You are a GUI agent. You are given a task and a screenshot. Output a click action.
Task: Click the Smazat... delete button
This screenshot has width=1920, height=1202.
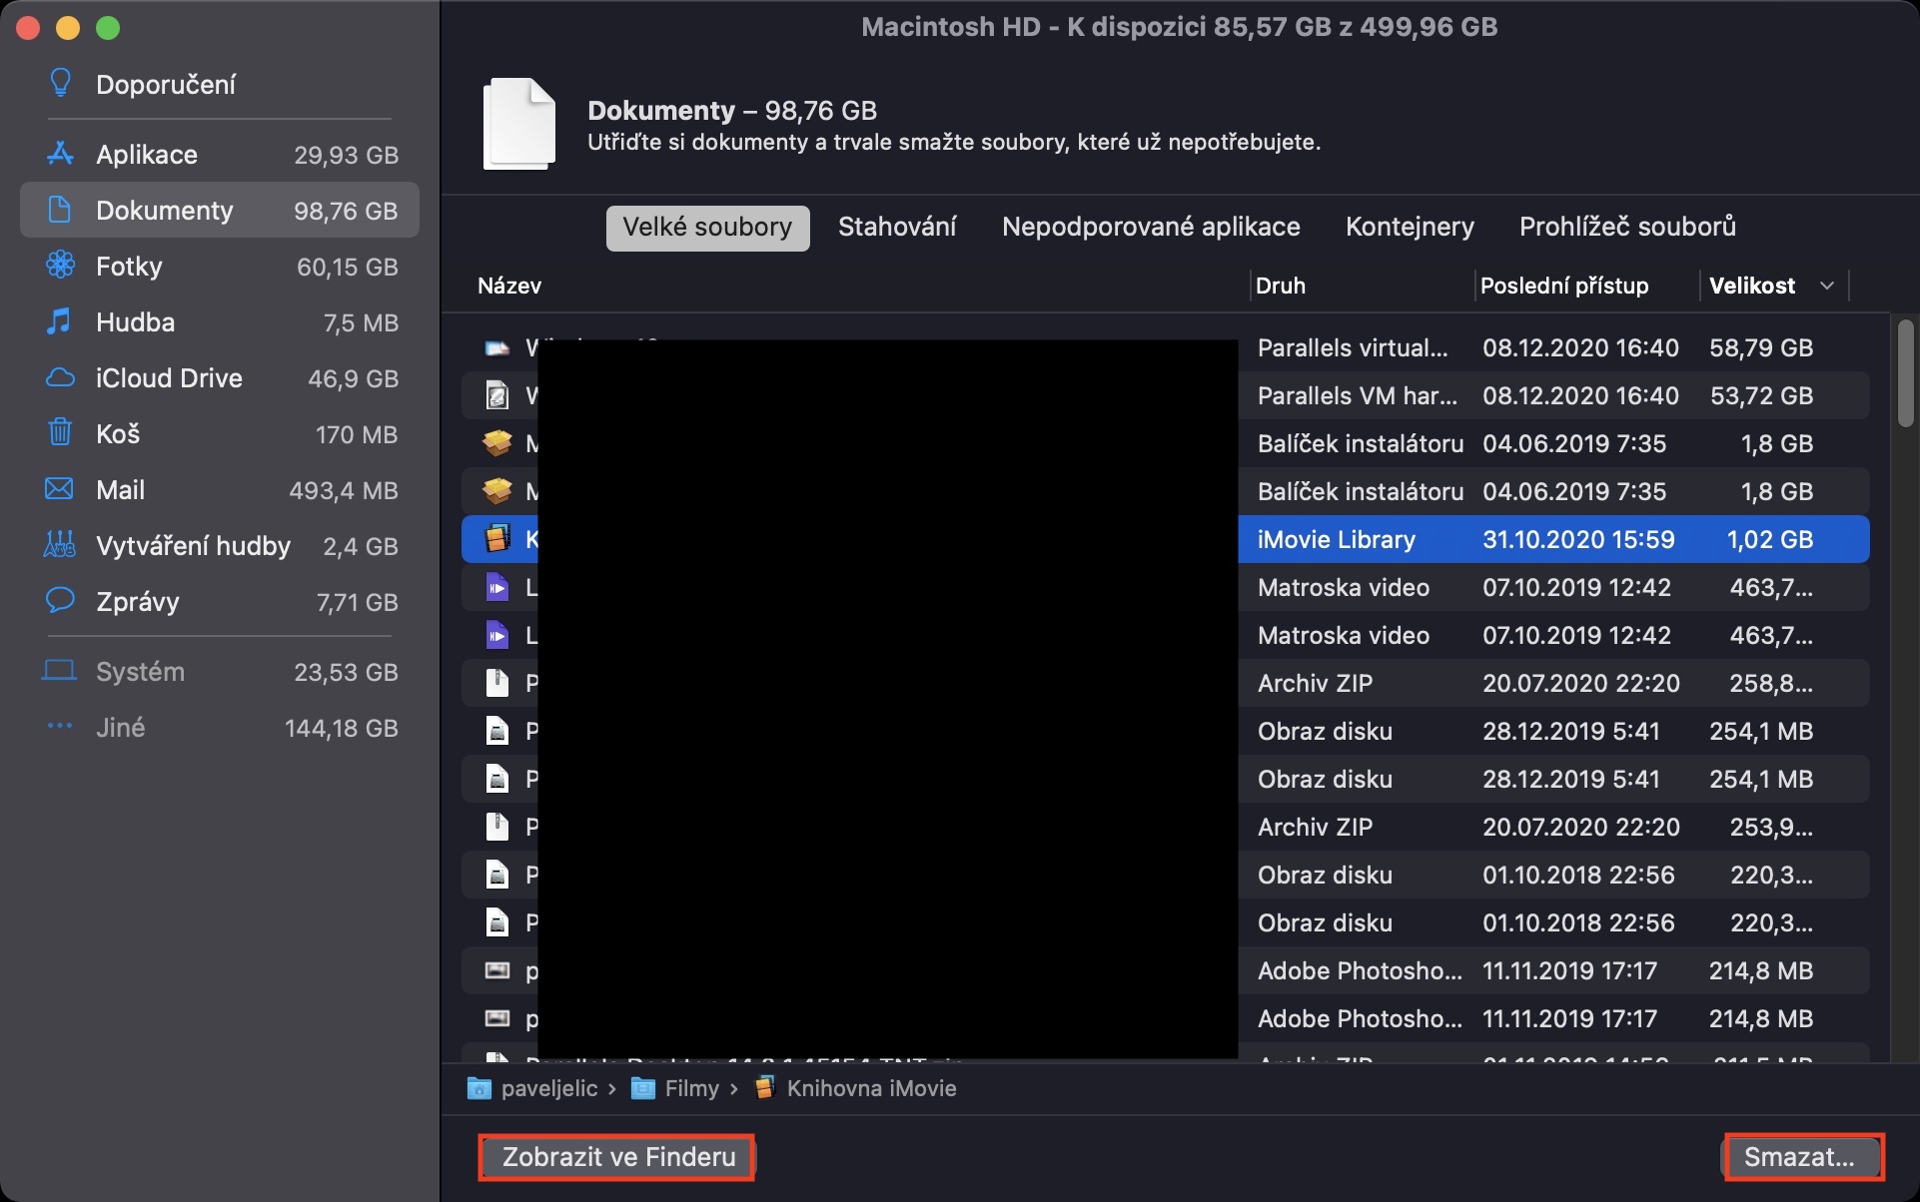click(1801, 1157)
